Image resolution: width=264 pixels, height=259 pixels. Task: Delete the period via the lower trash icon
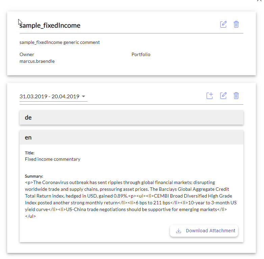tap(236, 96)
